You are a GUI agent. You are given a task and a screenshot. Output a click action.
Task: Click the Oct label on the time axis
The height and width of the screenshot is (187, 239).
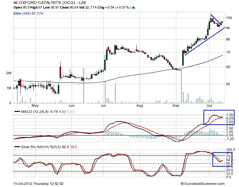pyautogui.click(x=209, y=105)
